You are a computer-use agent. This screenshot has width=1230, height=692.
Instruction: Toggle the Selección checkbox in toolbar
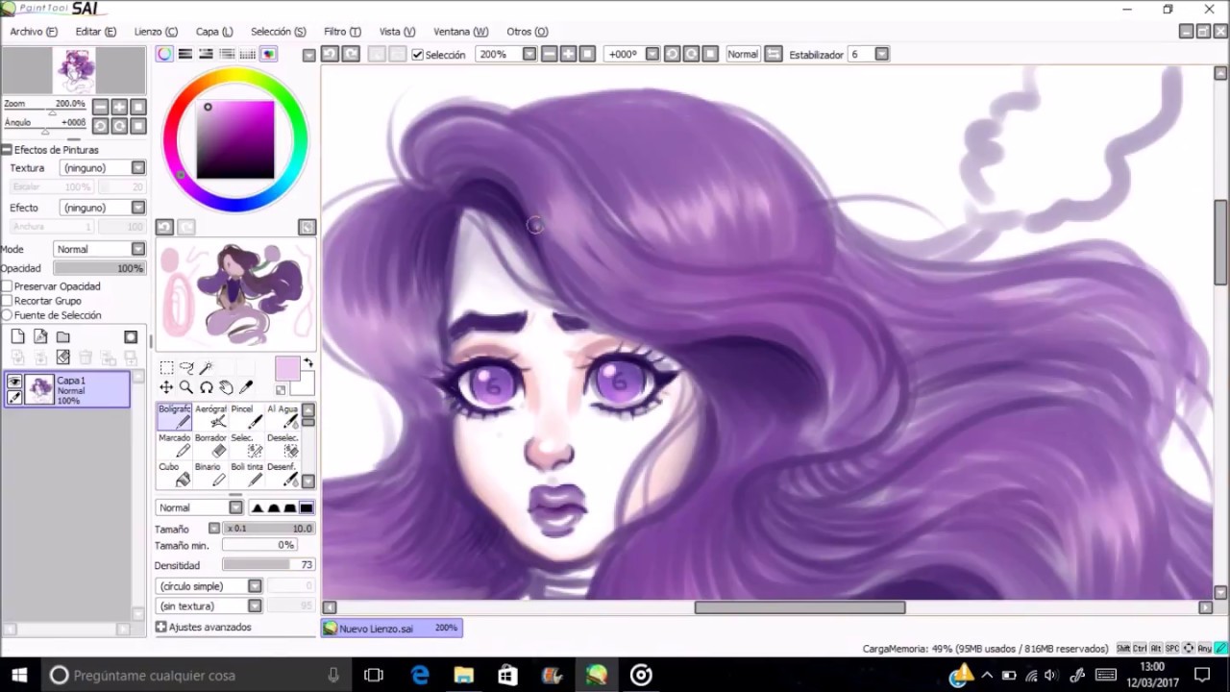coord(417,55)
